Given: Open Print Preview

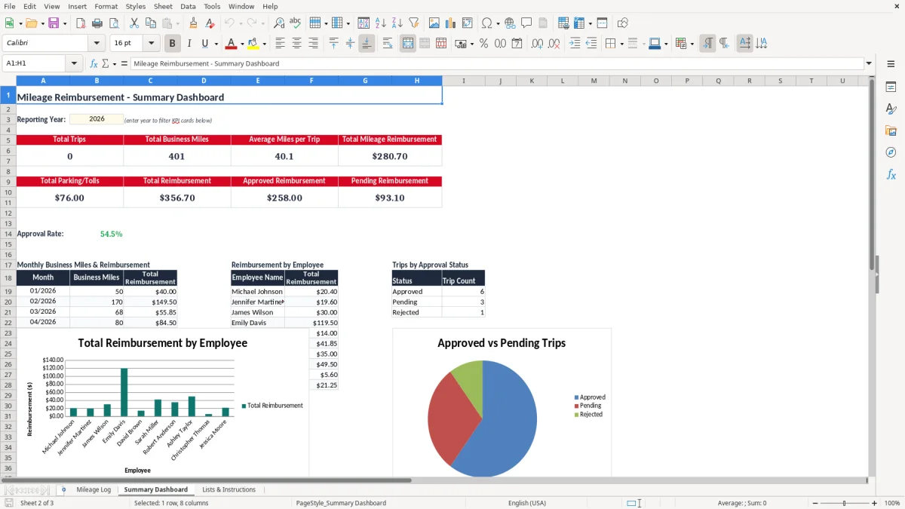Looking at the screenshot, I should [x=114, y=23].
